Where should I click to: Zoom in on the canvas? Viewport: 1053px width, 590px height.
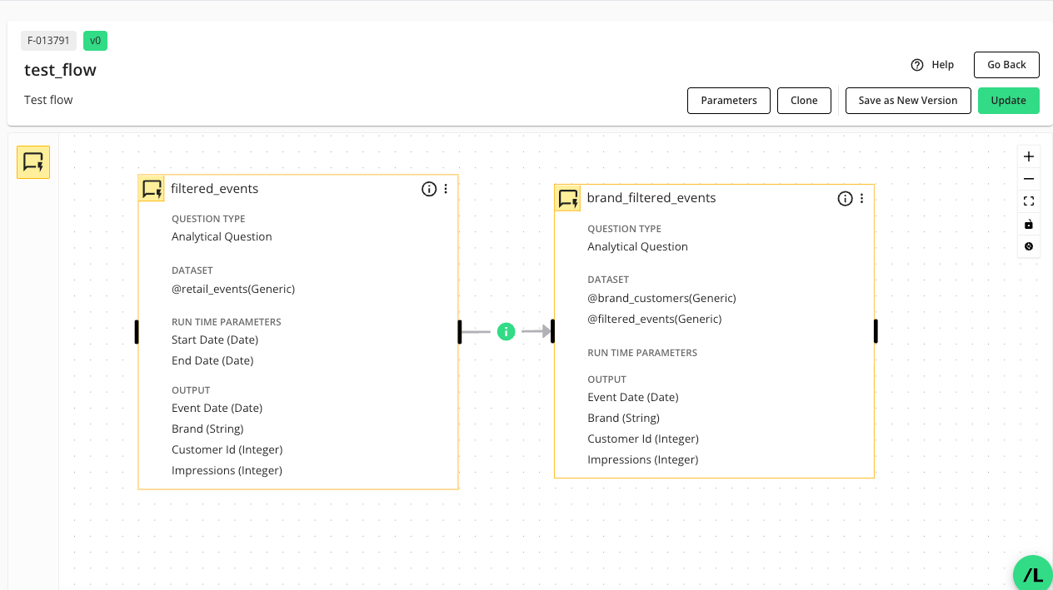pos(1029,156)
